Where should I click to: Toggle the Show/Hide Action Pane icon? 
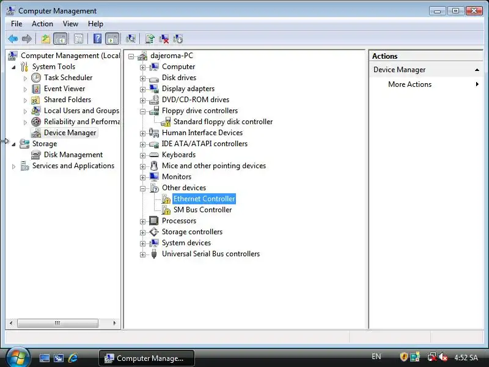(x=112, y=39)
